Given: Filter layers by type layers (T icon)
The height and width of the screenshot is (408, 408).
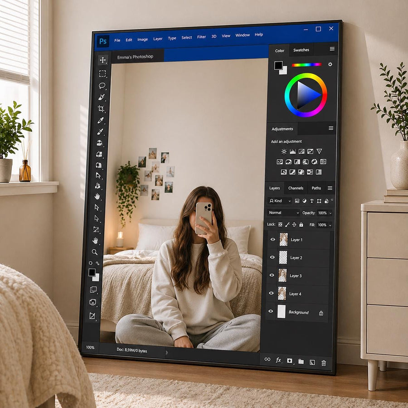Looking at the screenshot, I should click(312, 201).
